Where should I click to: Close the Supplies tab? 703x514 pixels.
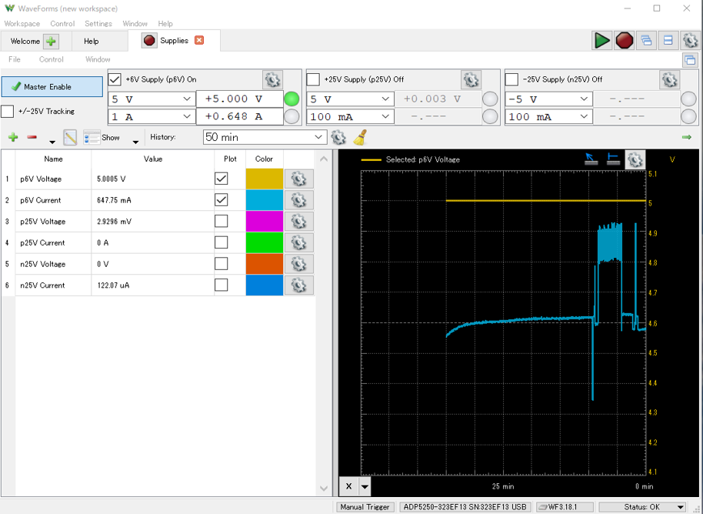coord(199,41)
